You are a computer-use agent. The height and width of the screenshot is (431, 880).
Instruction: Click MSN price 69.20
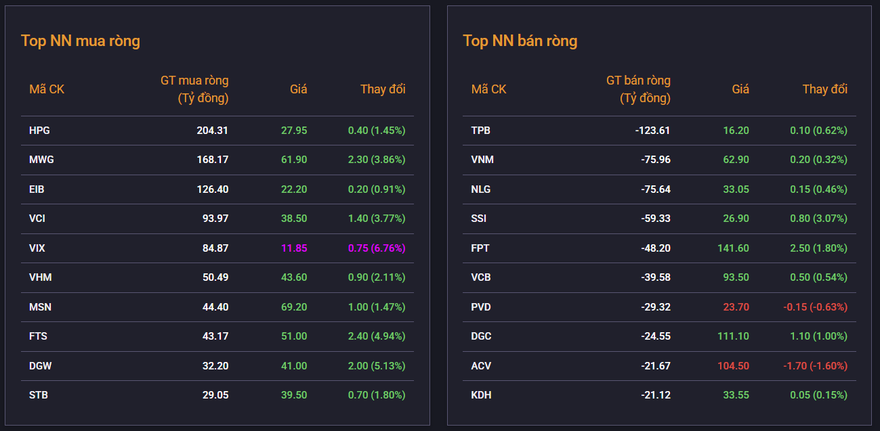click(x=294, y=307)
